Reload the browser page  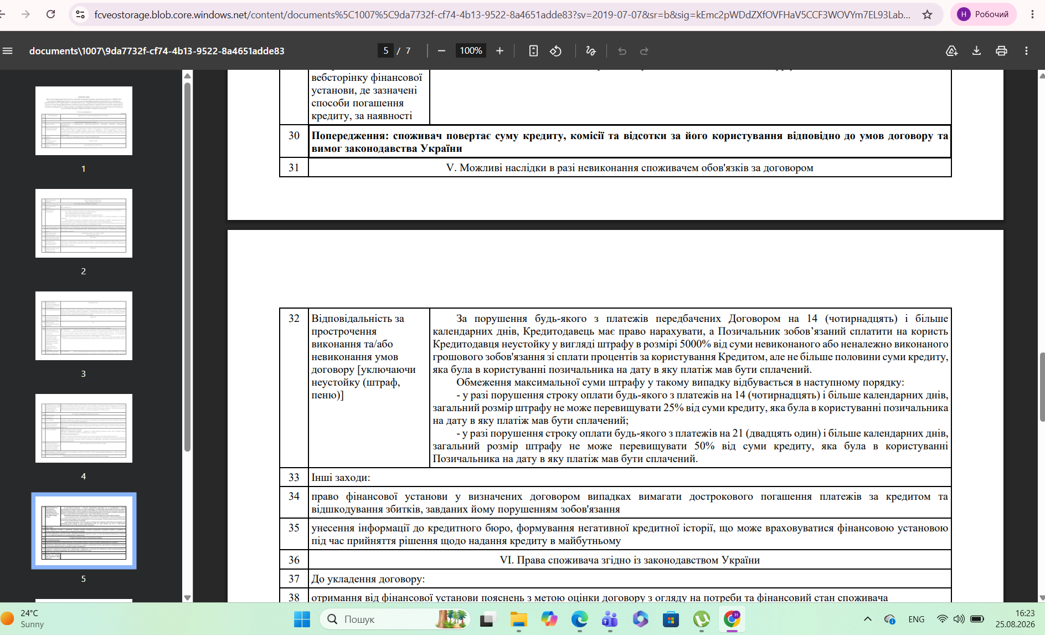pos(51,14)
